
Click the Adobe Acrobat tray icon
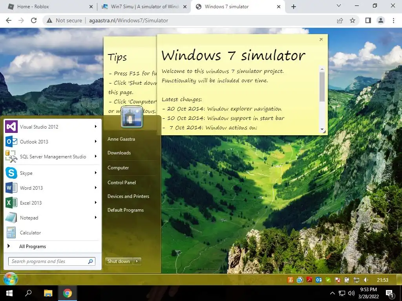coord(309,280)
